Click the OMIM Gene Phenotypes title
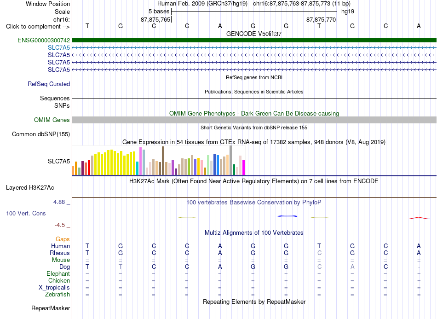437x319 pixels. 254,114
